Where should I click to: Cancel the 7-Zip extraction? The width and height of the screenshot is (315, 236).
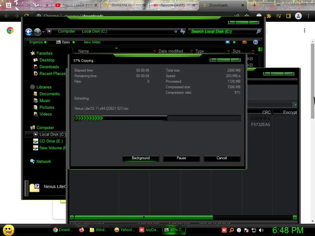[x=222, y=158]
